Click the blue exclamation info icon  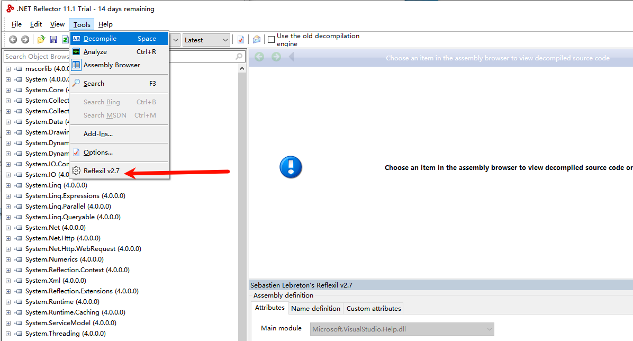coord(291,167)
